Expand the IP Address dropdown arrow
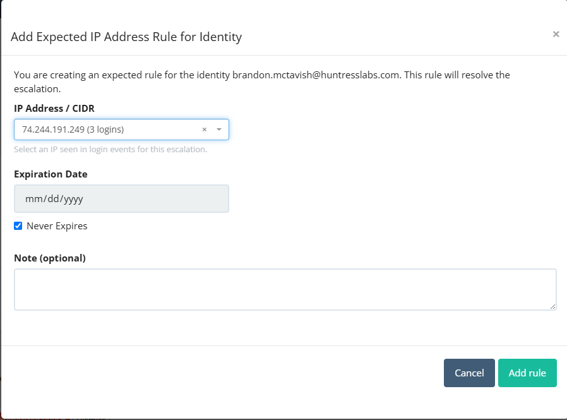 (x=218, y=129)
